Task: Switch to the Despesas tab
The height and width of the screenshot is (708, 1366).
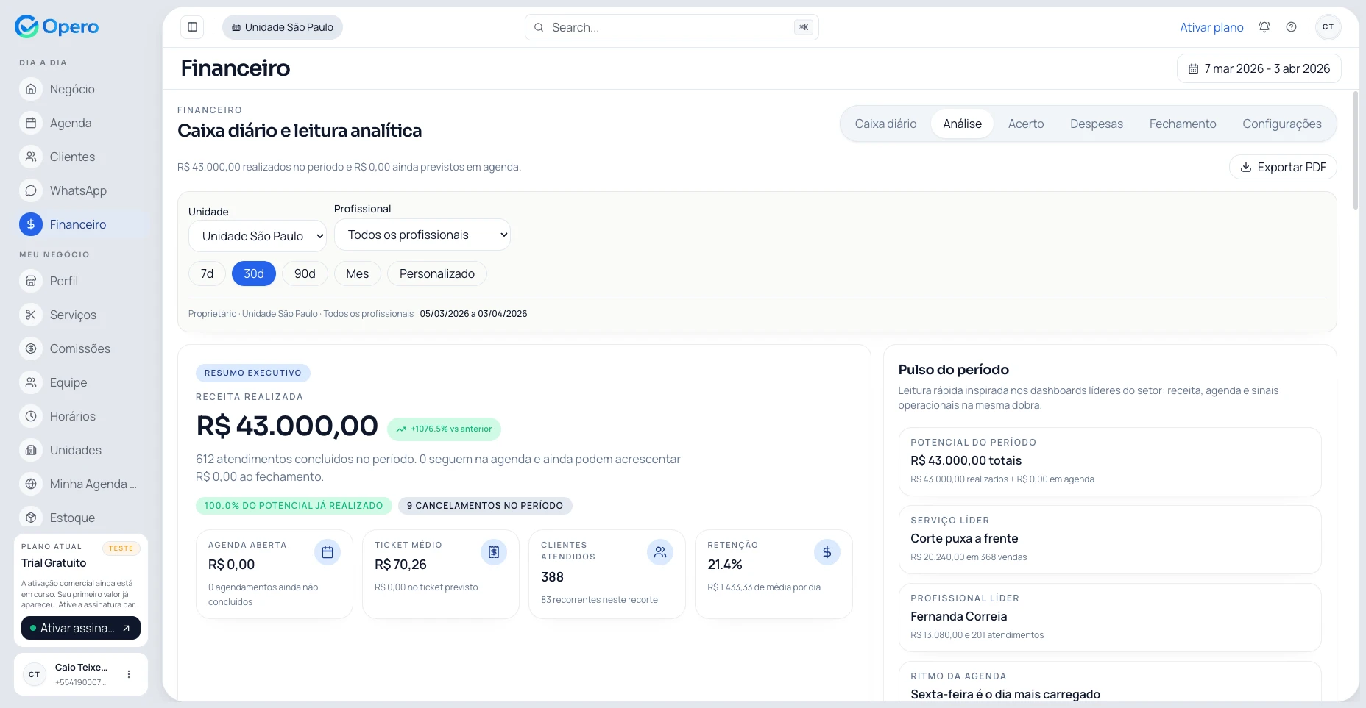Action: click(x=1097, y=124)
